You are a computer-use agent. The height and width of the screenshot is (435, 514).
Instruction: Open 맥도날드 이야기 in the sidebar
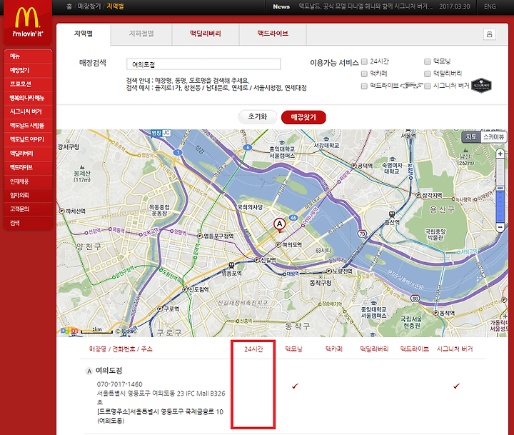pos(28,139)
